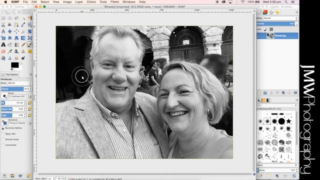Screen dimensions: 320x180
Task: Open the status bar unit dropdown
Action: coord(51,179)
